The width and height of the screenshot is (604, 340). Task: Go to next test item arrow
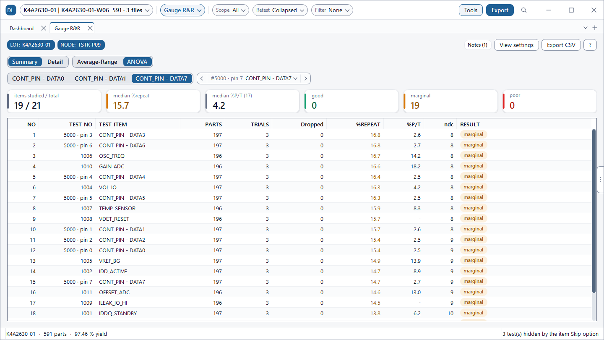[306, 78]
